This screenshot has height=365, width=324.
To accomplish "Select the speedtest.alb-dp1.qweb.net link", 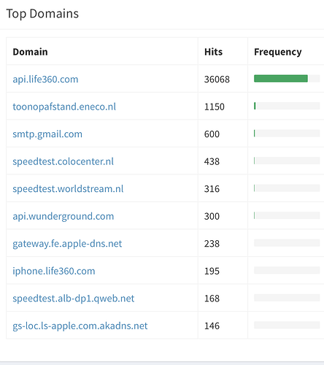I will [74, 299].
